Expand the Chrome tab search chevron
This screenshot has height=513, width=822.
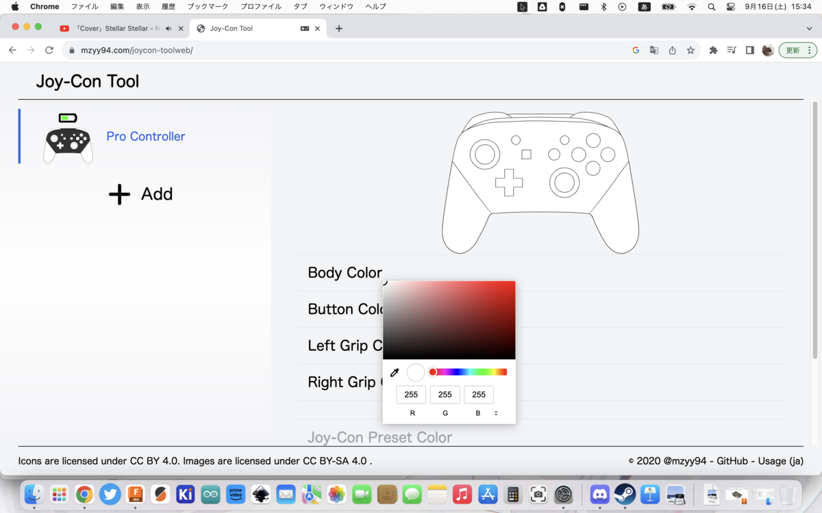(809, 29)
